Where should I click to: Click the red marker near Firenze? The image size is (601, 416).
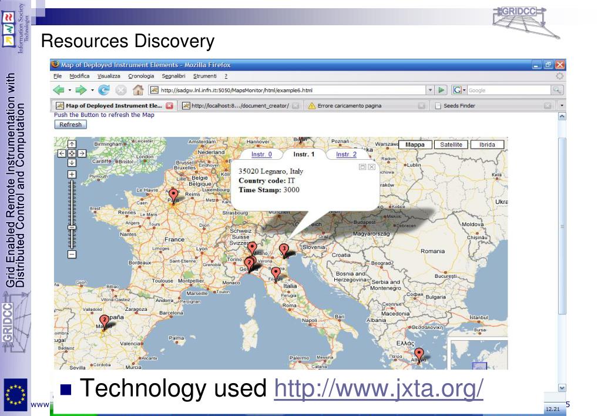[x=276, y=274]
